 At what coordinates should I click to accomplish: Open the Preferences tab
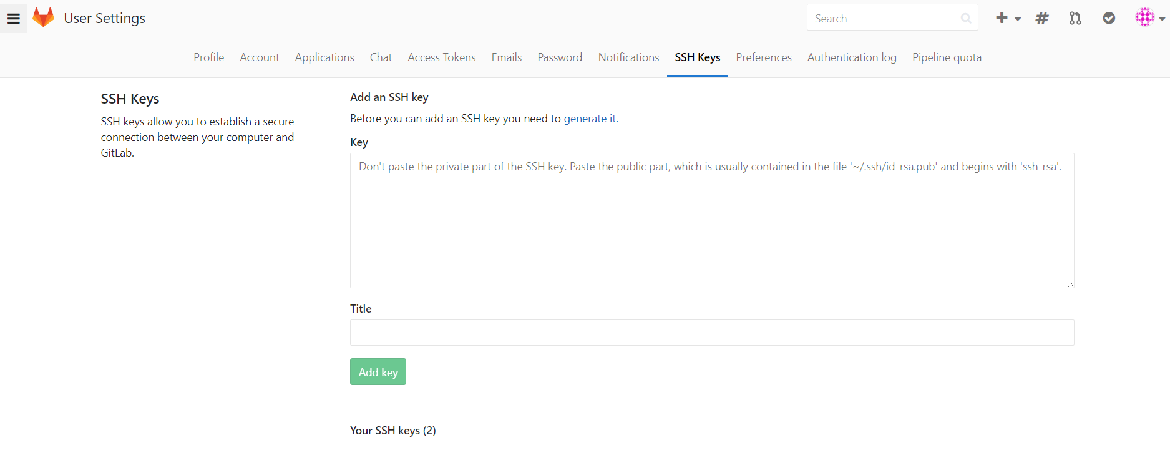coord(764,57)
